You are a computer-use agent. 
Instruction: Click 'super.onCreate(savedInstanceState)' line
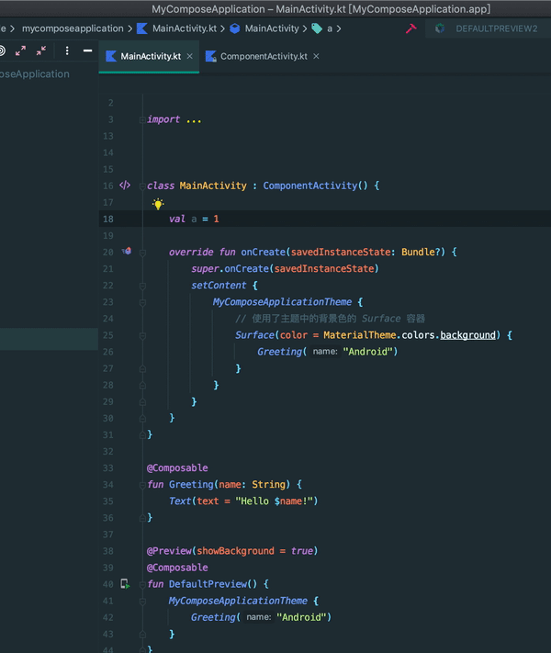pos(285,268)
